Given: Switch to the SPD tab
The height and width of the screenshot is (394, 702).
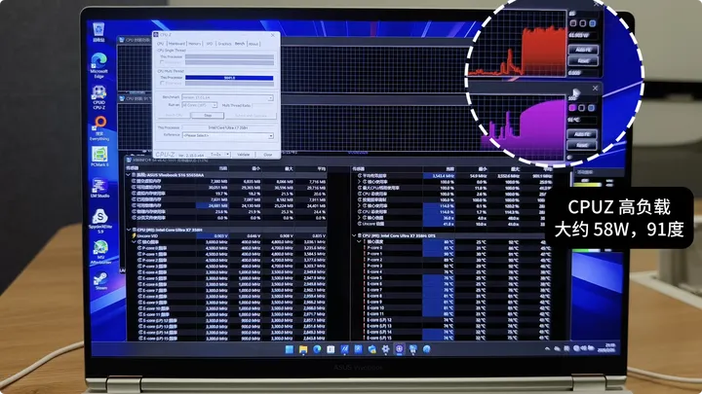Looking at the screenshot, I should click(209, 44).
